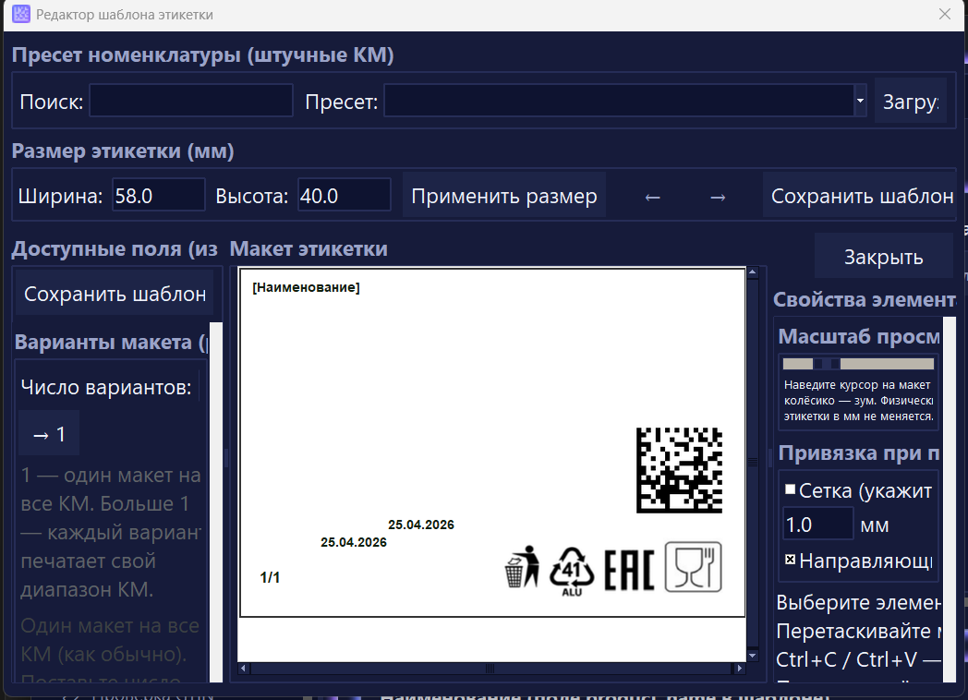
Task: Click the Высота height field 40.0
Action: pyautogui.click(x=344, y=195)
